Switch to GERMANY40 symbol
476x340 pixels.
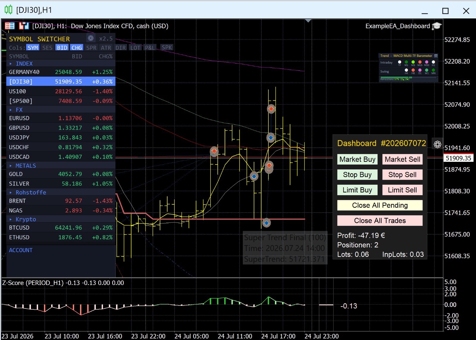pyautogui.click(x=61, y=72)
